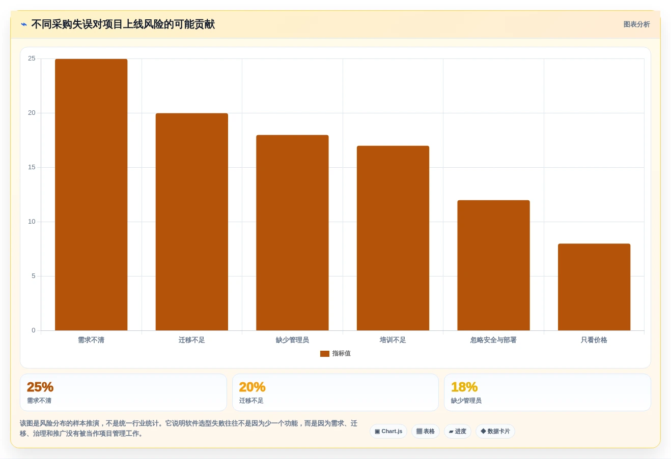Click the 表格 tag chip
This screenshot has height=459, width=671.
point(426,432)
